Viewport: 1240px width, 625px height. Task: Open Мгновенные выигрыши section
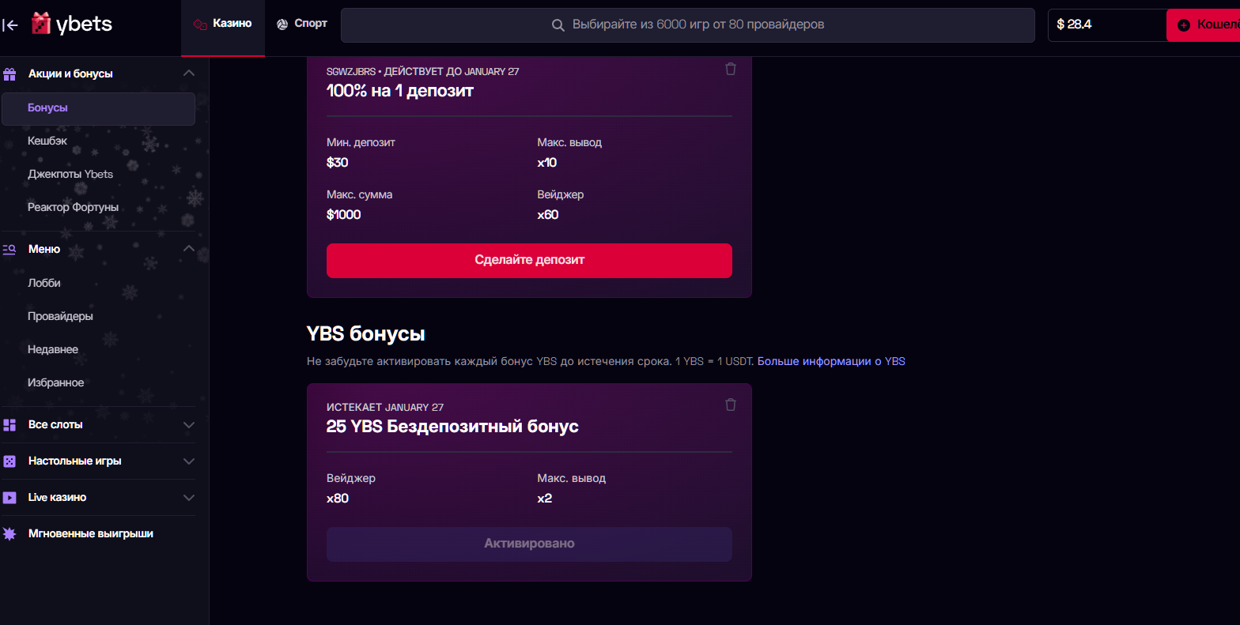(x=90, y=534)
